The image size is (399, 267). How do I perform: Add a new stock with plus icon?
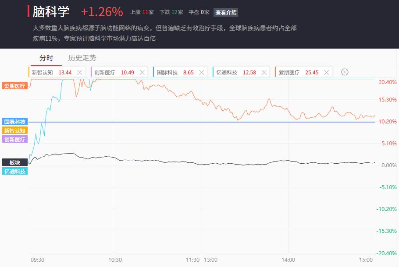click(x=345, y=72)
